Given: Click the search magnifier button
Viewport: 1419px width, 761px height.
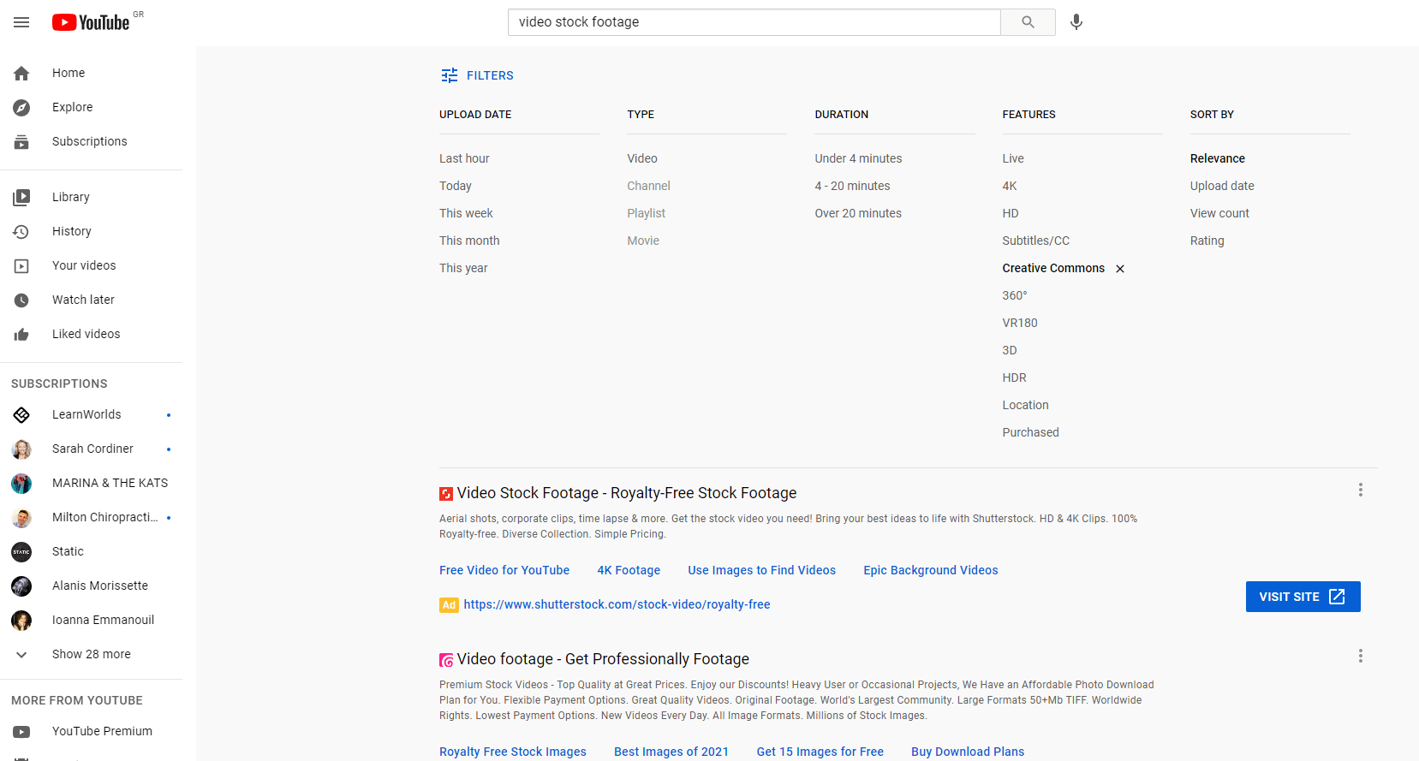Looking at the screenshot, I should coord(1028,22).
